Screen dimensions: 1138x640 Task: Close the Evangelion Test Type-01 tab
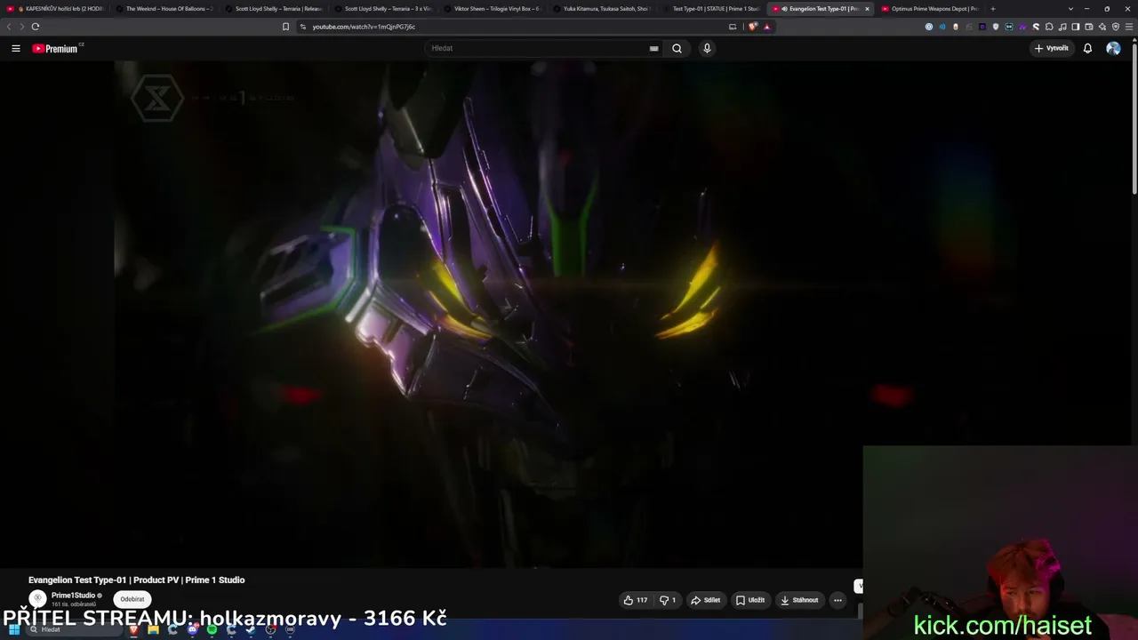[x=867, y=9]
